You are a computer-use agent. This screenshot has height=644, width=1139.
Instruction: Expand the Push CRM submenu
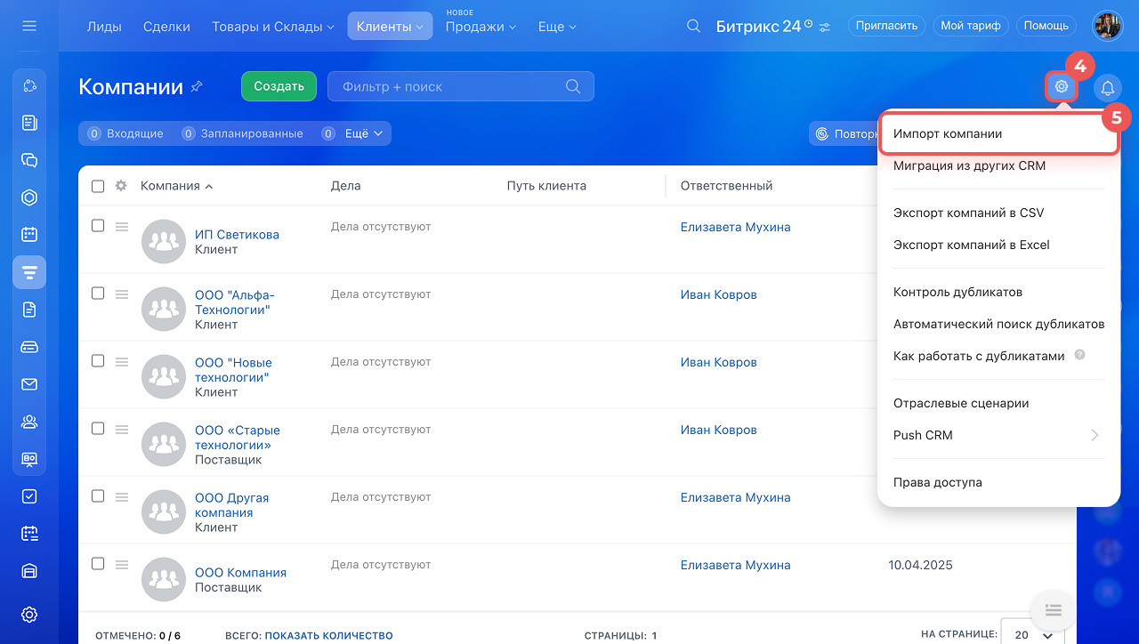997,435
